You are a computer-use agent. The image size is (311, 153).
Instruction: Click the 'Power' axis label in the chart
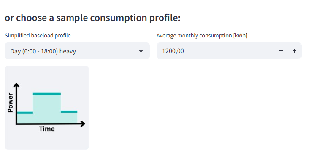tap(10, 103)
